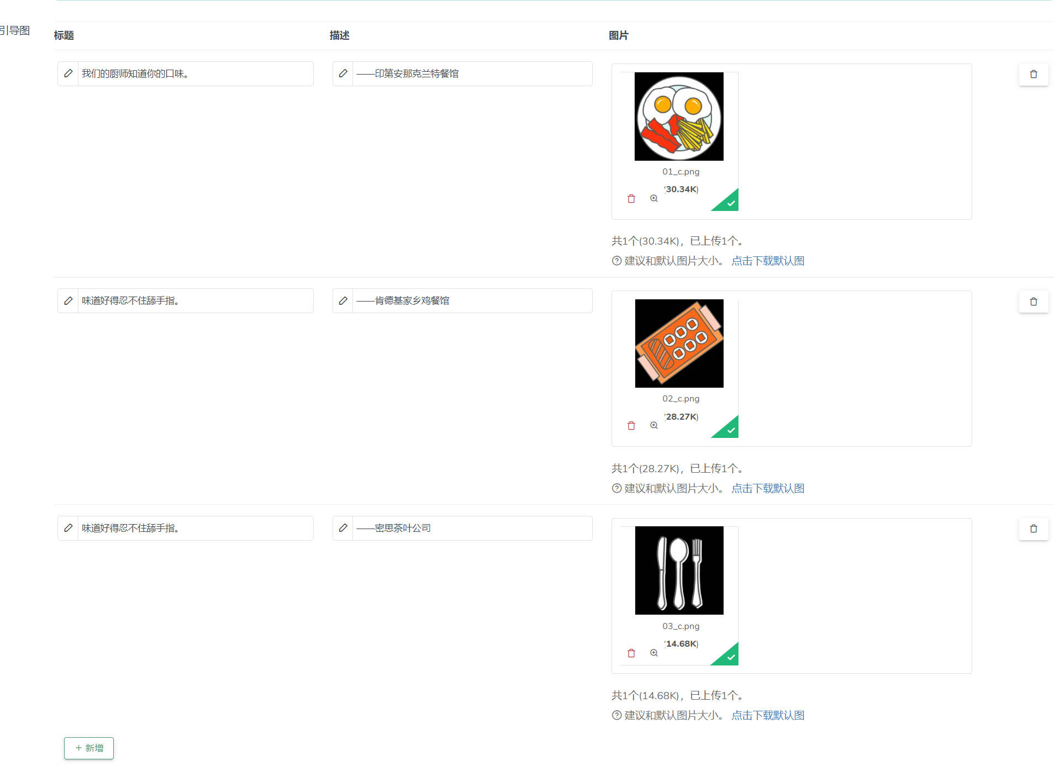
Task: Download default image link in first row
Action: point(768,261)
